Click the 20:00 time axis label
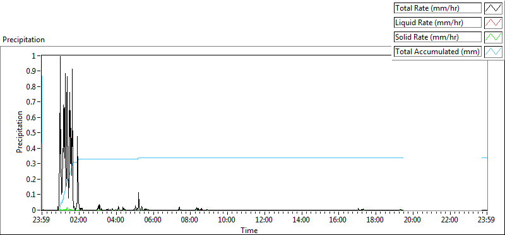The width and height of the screenshot is (505, 235). 413,221
